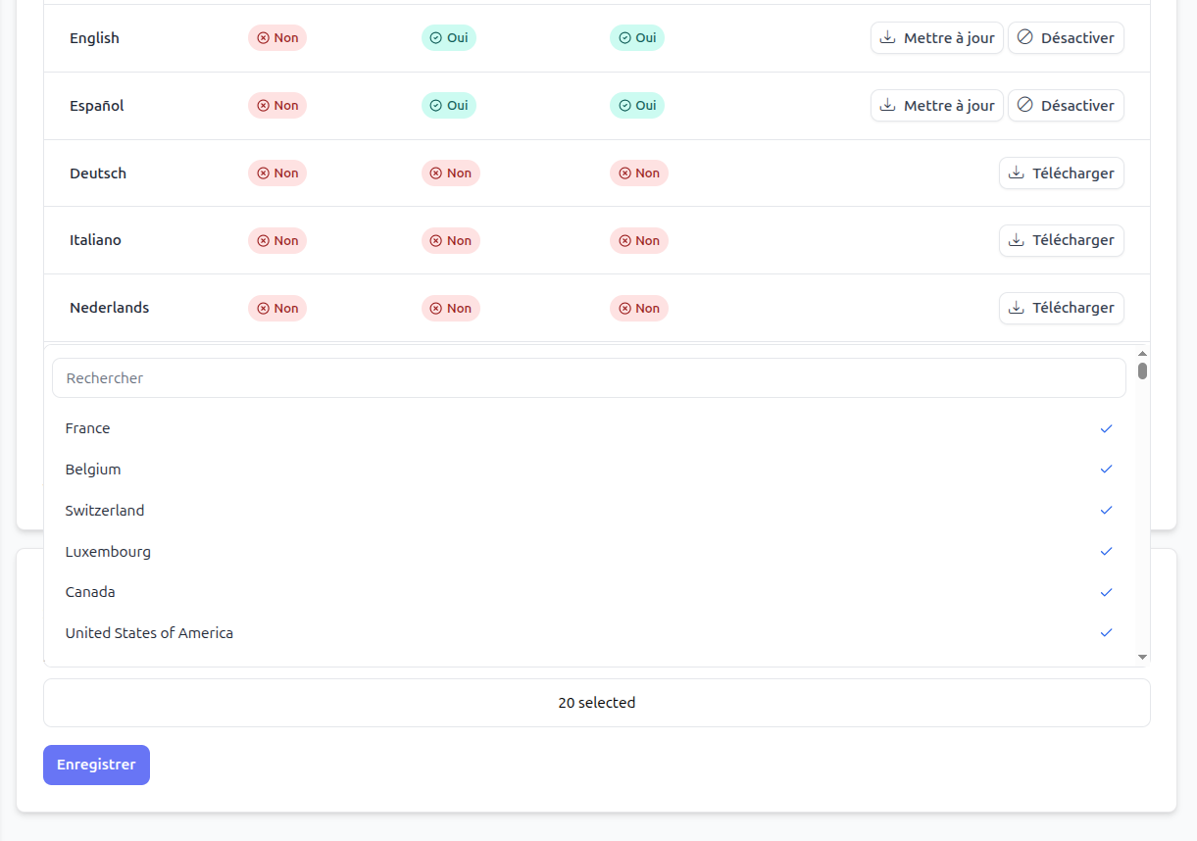Click the update icon in the Español row

tap(888, 106)
